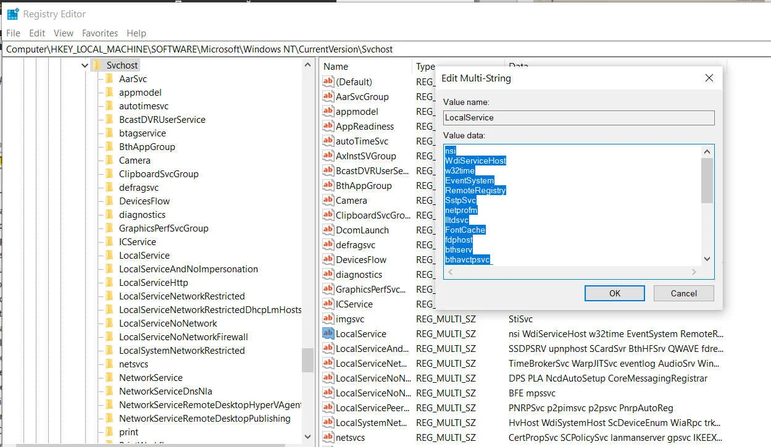The height and width of the screenshot is (447, 771).
Task: Open the Favorites menu
Action: click(x=100, y=33)
